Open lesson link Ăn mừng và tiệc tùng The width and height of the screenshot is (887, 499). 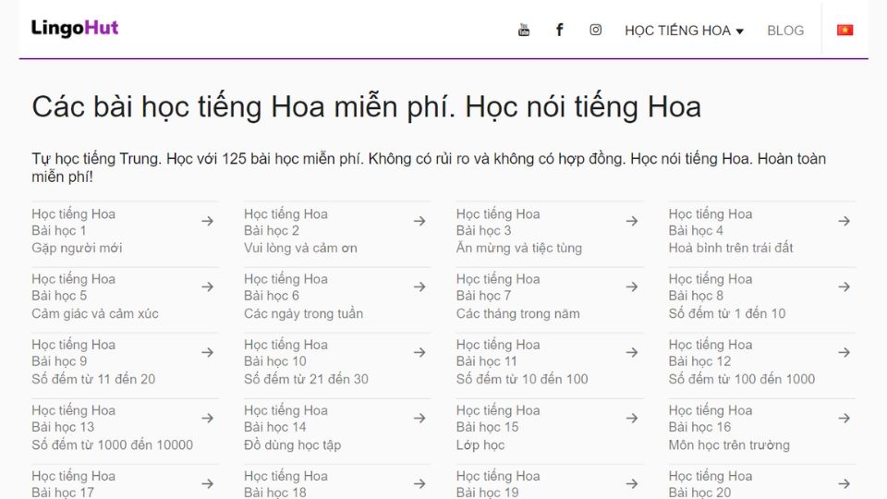(518, 248)
